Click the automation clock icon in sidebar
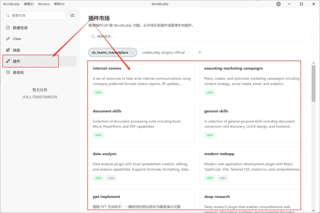 click(8, 72)
